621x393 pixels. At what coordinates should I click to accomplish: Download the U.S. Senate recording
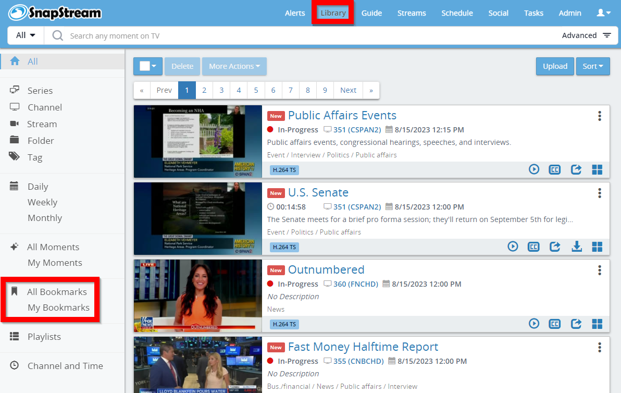(577, 247)
